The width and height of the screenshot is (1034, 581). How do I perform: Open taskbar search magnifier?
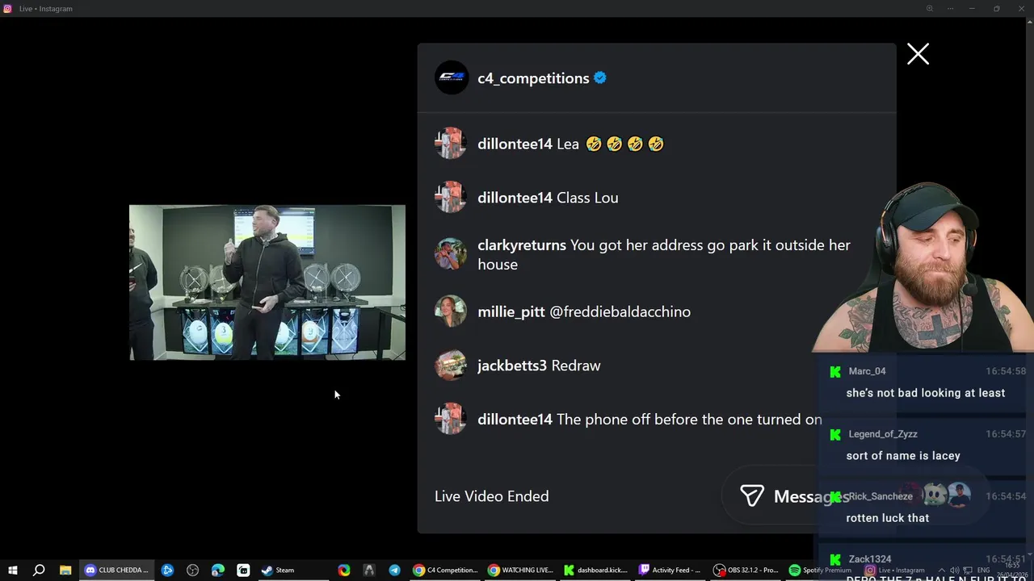point(38,570)
